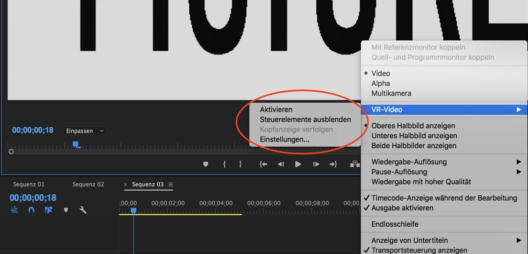Click the timeline playhead on the ruler
The height and width of the screenshot is (254, 528).
point(134,211)
